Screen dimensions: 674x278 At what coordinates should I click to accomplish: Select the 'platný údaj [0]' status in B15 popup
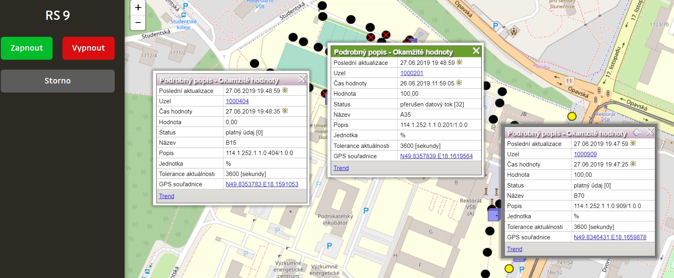(244, 132)
